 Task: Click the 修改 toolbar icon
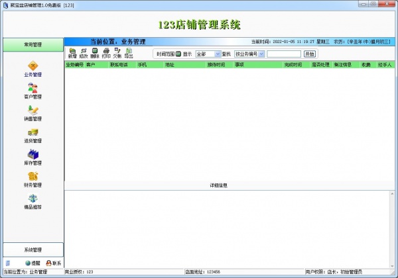84,53
